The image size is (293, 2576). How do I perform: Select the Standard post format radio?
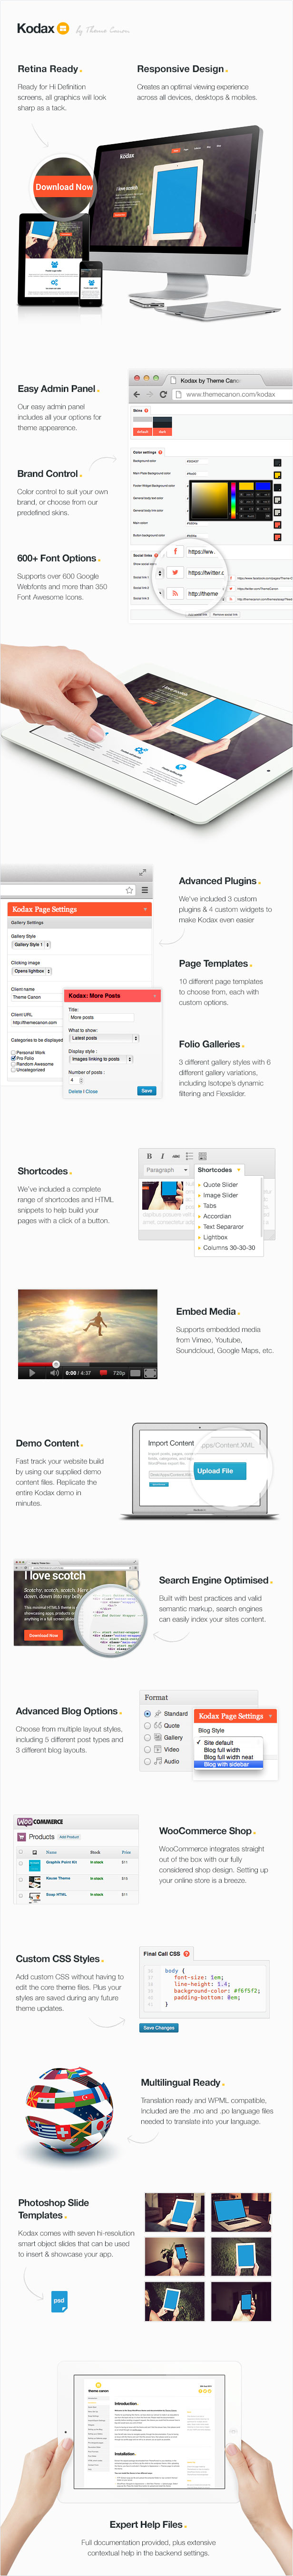148,1714
